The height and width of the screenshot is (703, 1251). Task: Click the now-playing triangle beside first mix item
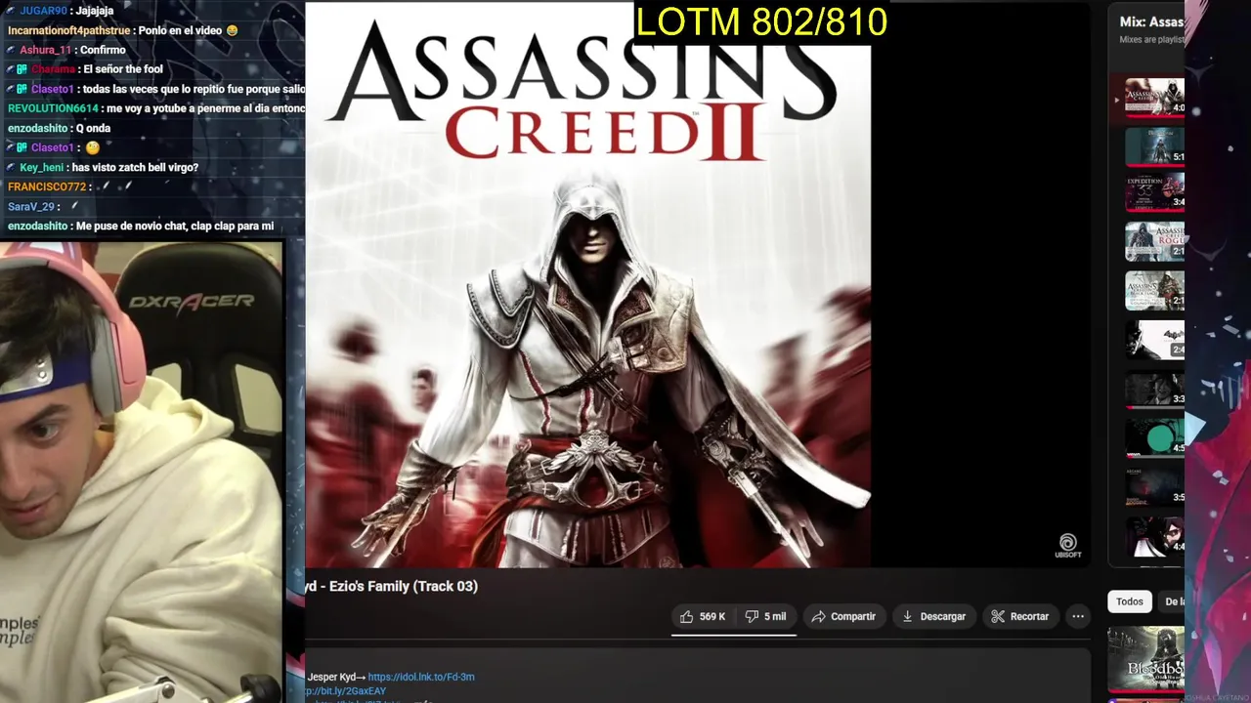click(1117, 100)
